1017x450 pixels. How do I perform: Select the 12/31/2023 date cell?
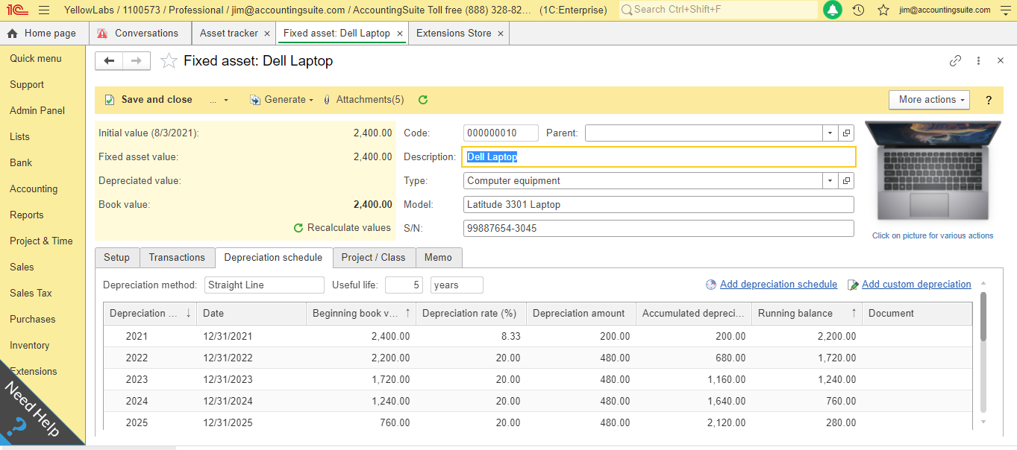tap(251, 380)
